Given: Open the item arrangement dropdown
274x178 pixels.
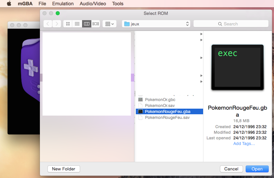Looking at the screenshot, I should tap(109, 24).
